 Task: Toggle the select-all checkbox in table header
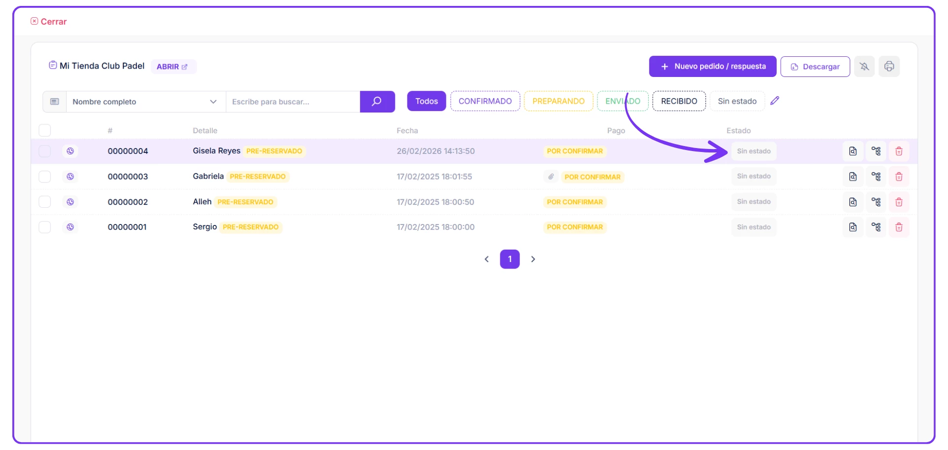tap(45, 130)
